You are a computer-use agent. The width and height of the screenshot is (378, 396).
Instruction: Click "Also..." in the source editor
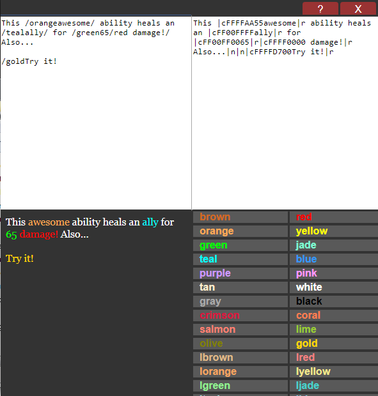pos(17,42)
